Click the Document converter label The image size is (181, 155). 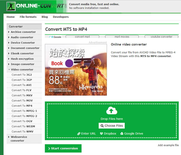click(x=25, y=48)
